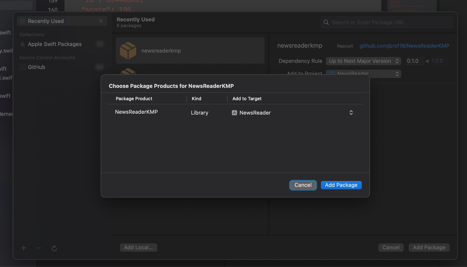Image resolution: width=467 pixels, height=267 pixels.
Task: Click the magnifying glass search icon
Action: (326, 22)
